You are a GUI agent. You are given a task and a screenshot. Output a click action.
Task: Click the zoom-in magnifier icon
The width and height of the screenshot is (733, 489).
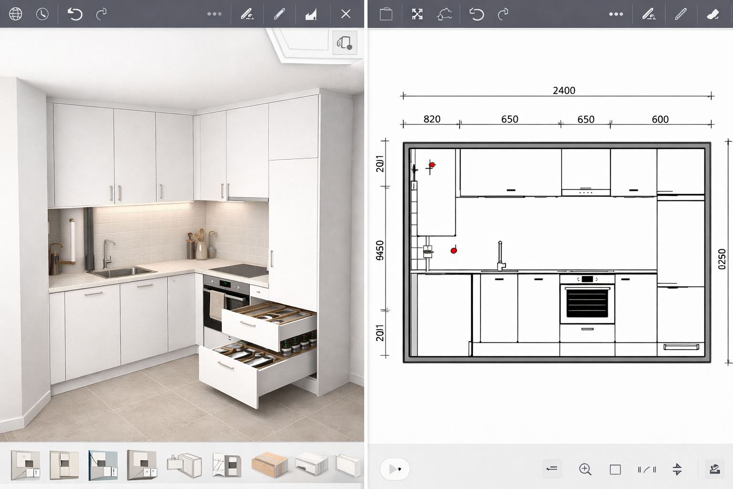pyautogui.click(x=585, y=469)
